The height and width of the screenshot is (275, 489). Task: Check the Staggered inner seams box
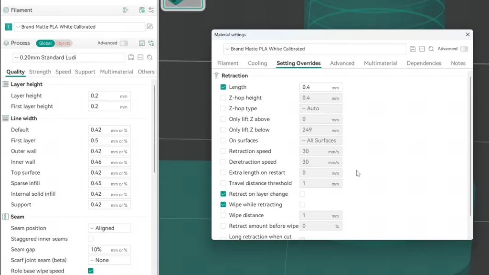click(x=90, y=239)
